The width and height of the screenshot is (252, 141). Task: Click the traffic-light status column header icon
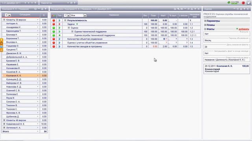coord(54,16)
